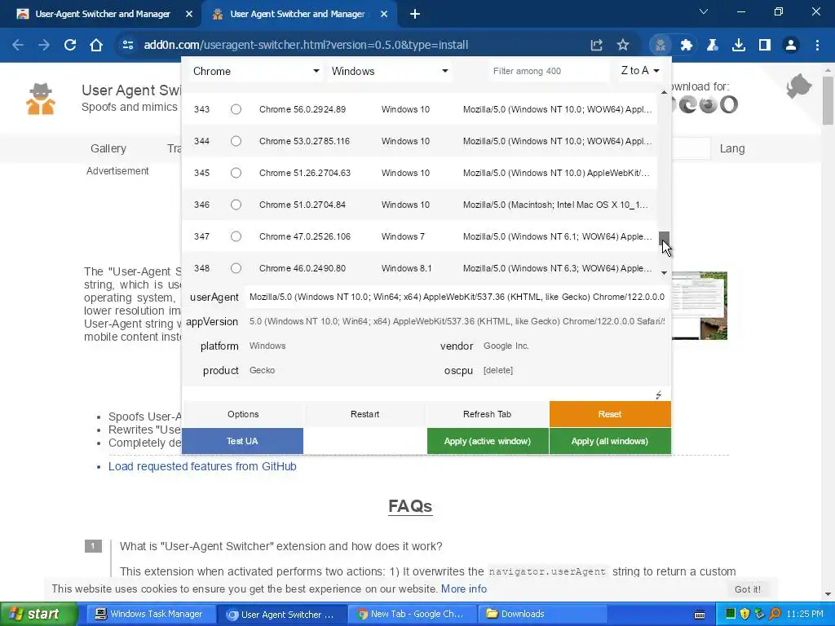Click the Test UA button
This screenshot has height=626, width=835.
pyautogui.click(x=242, y=441)
